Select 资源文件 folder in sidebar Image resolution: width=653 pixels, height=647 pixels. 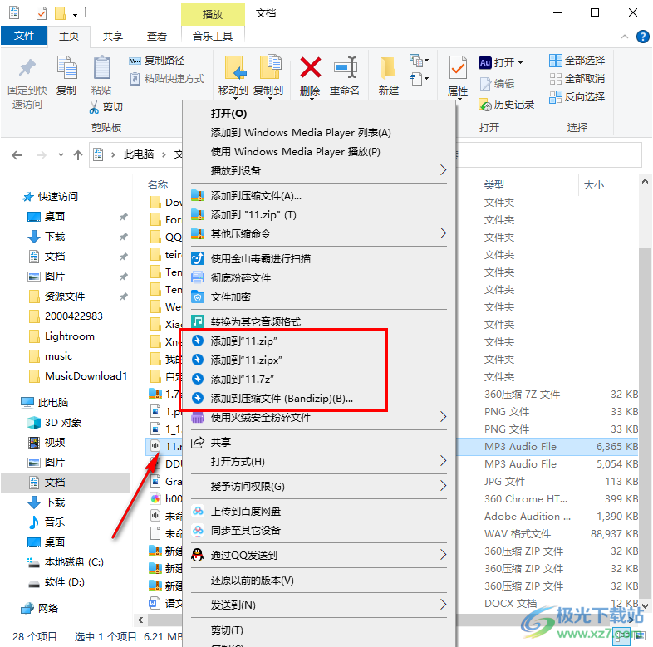coord(65,297)
